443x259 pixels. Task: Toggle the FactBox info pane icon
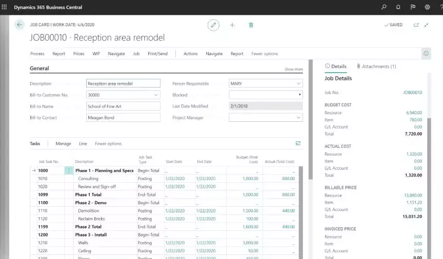426,53
